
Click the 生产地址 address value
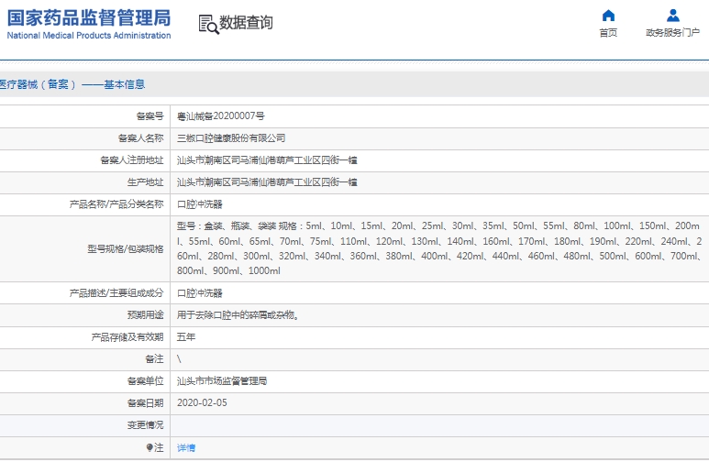click(267, 182)
